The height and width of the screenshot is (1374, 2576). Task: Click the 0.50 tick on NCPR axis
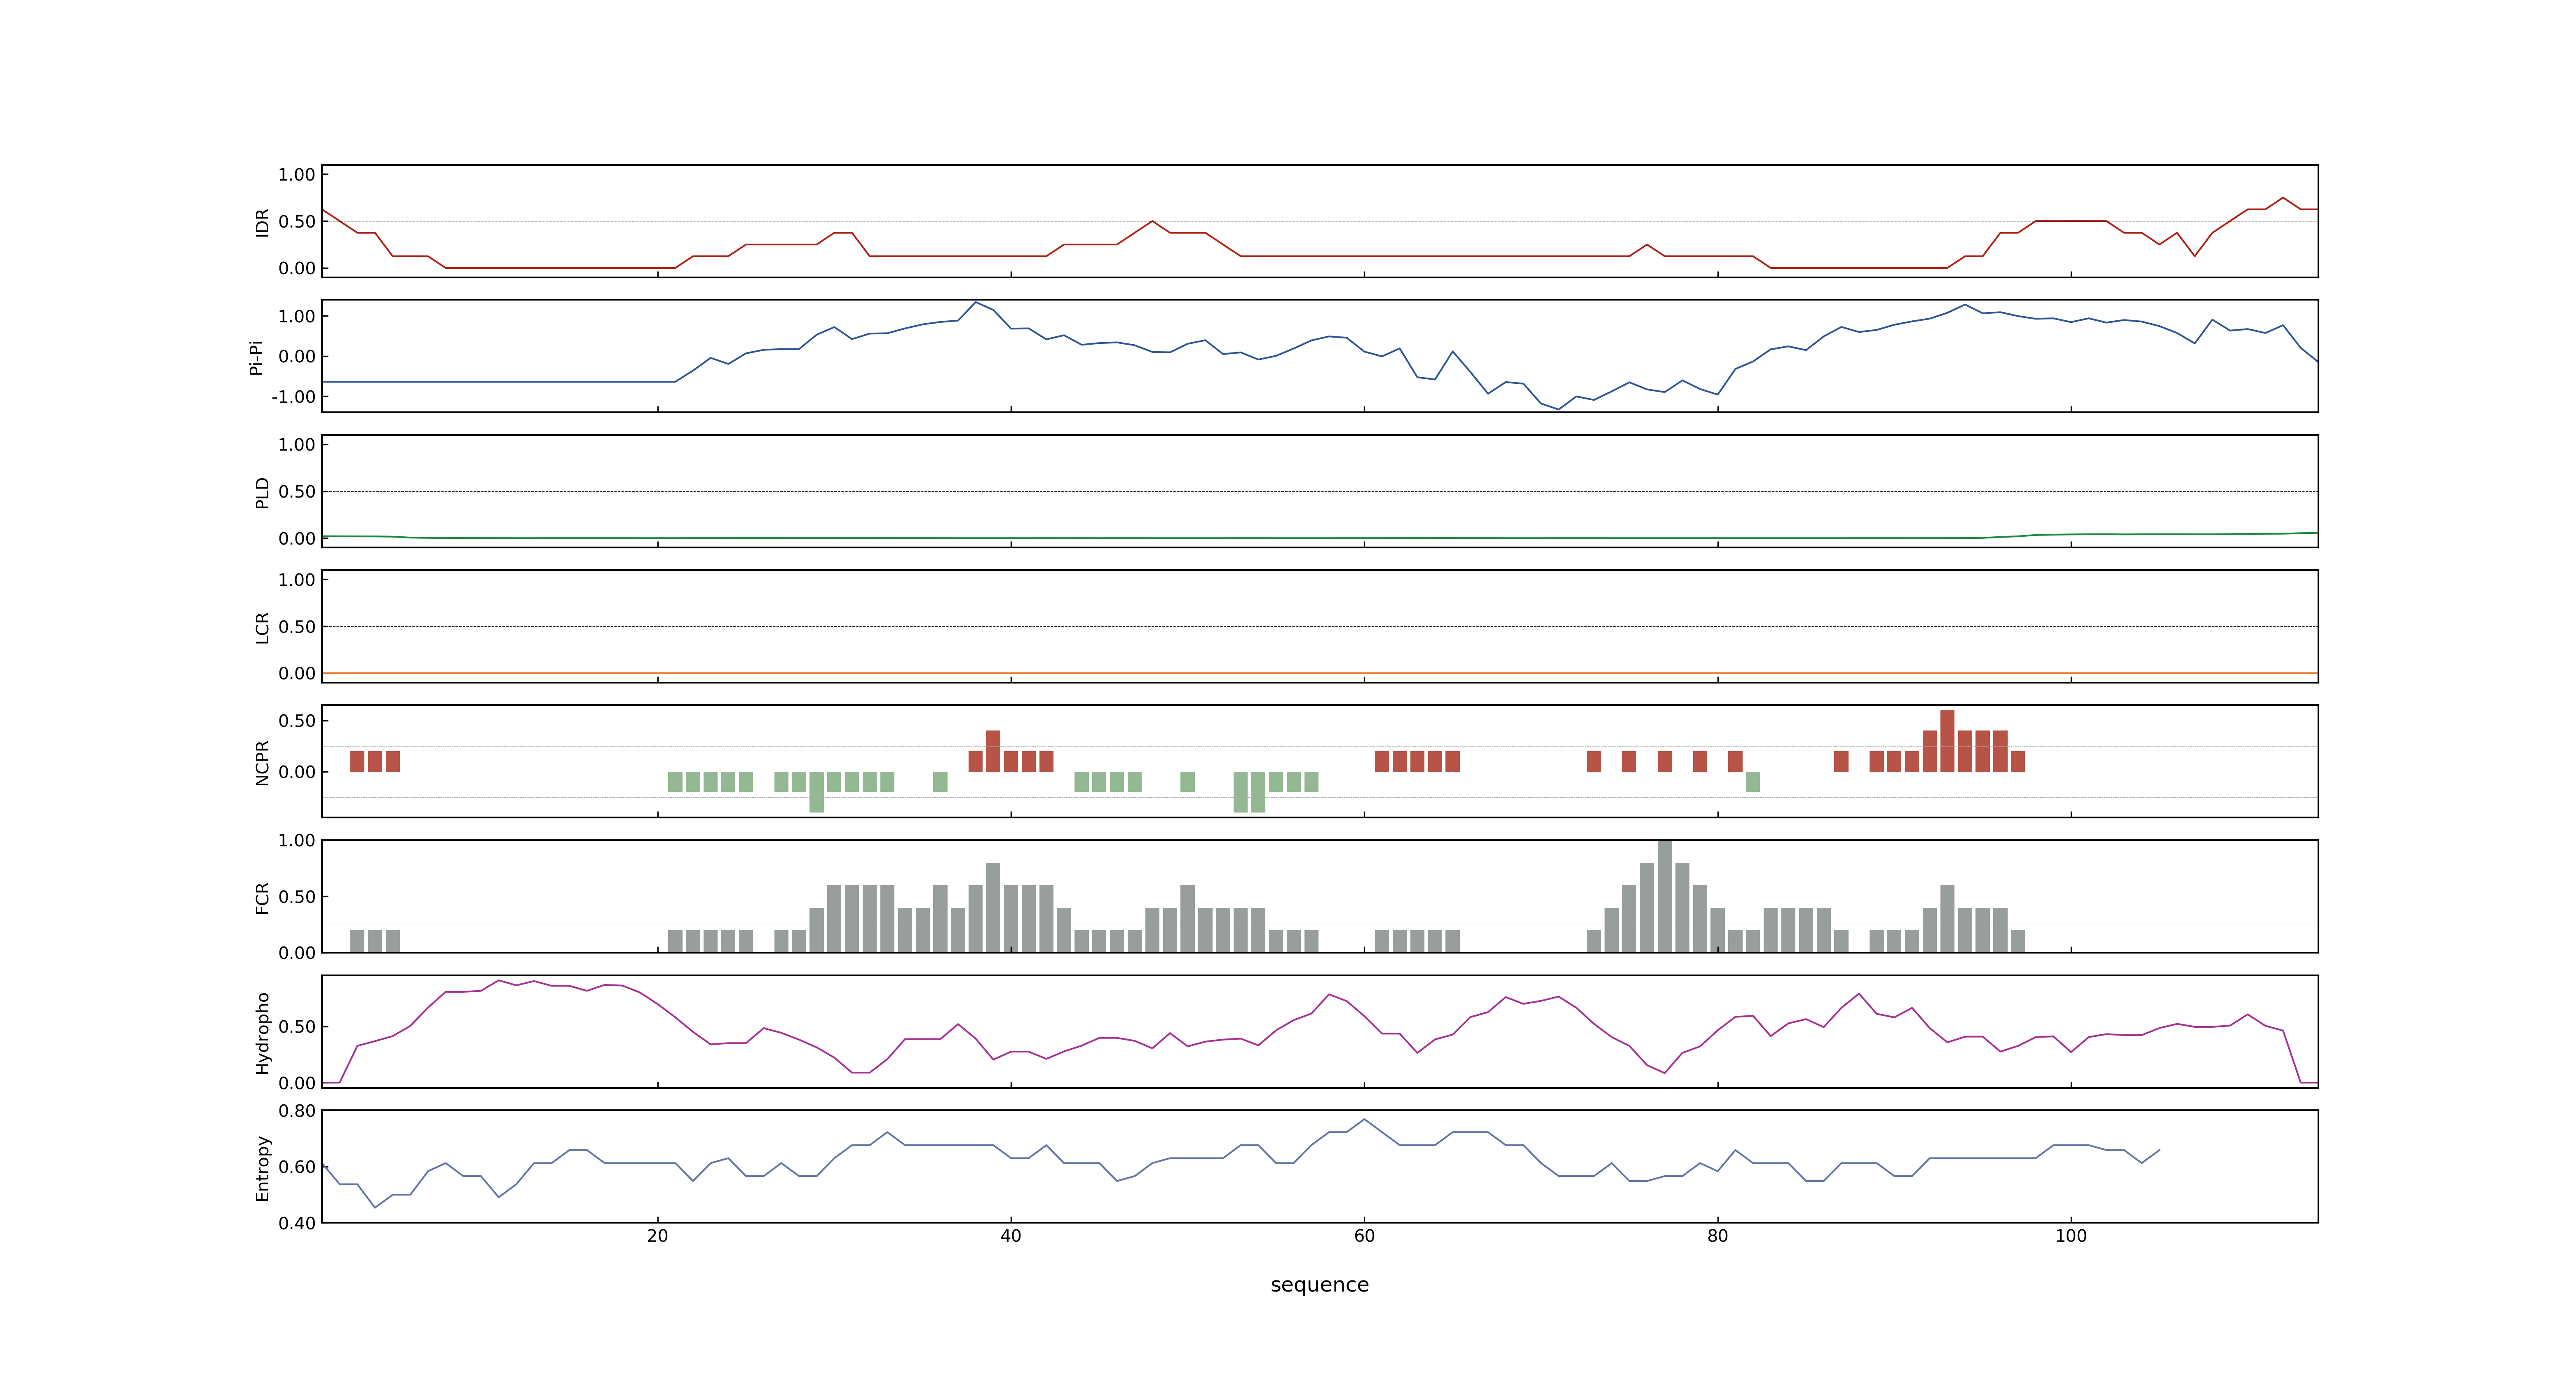coord(297,721)
